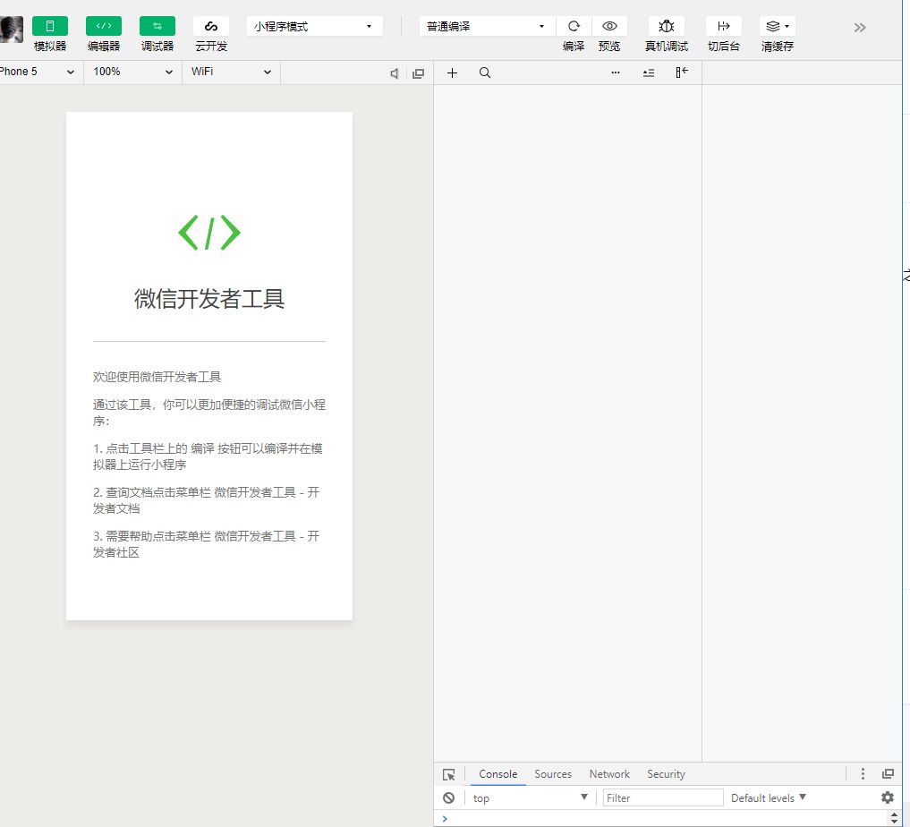Activate the element inspector selector icon

pyautogui.click(x=448, y=775)
